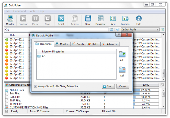Open the Categorize By Extension dropdown
170x118 pixels.
click(x=17, y=85)
